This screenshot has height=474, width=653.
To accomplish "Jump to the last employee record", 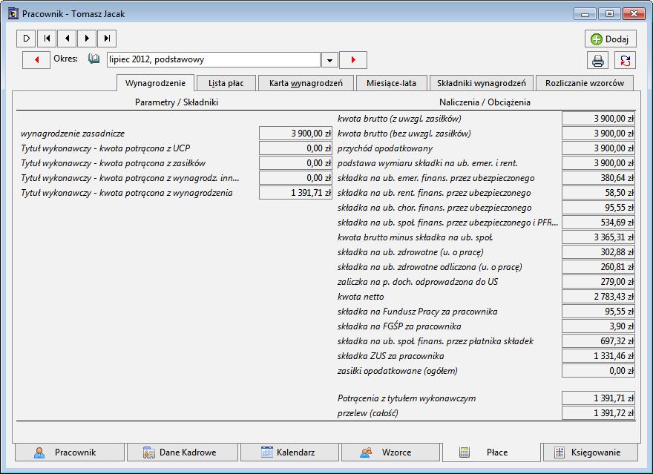I will tap(107, 39).
